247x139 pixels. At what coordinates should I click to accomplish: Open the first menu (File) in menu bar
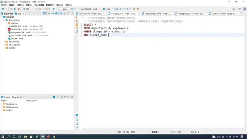tap(4, 5)
